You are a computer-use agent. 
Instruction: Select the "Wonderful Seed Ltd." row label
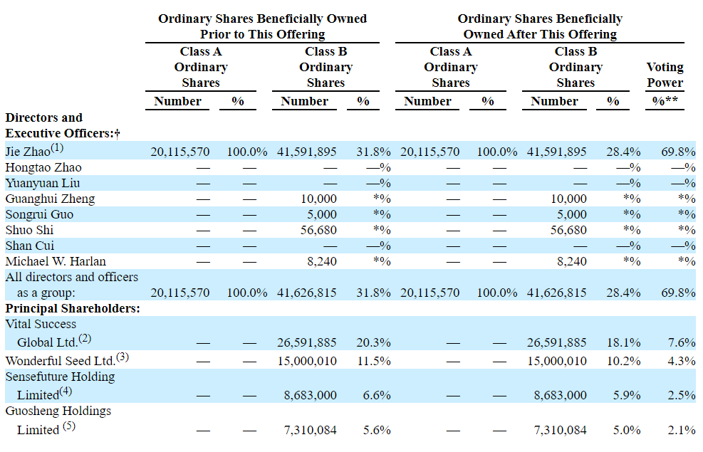tap(67, 359)
